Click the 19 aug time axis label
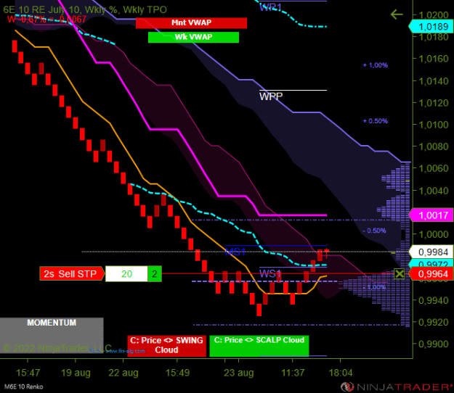454x393 pixels. pos(76,373)
